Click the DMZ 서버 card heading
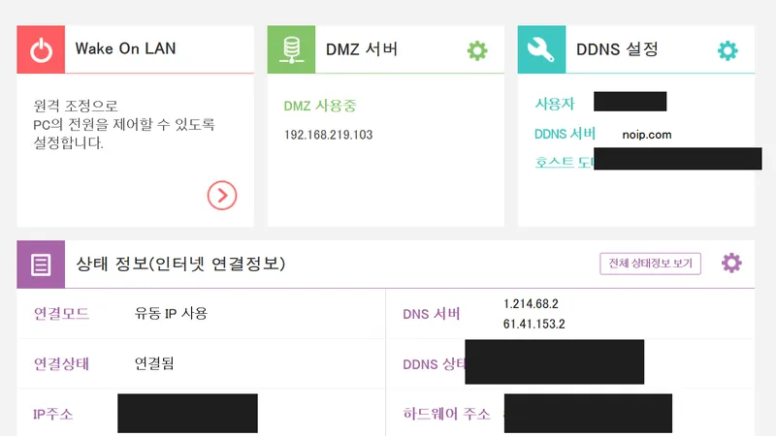This screenshot has height=436, width=776. (362, 49)
